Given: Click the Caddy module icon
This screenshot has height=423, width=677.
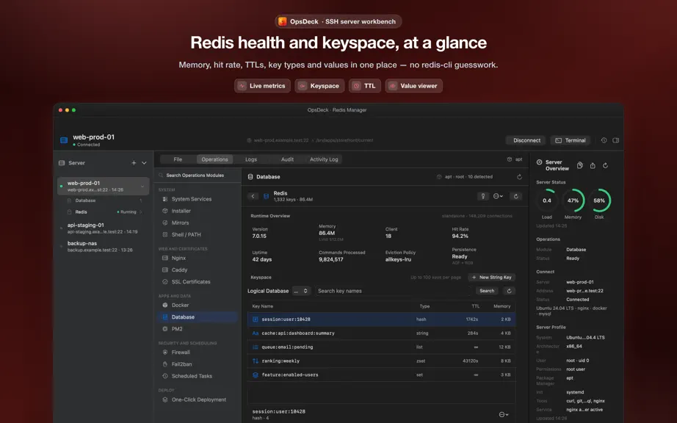Looking at the screenshot, I should tap(165, 270).
